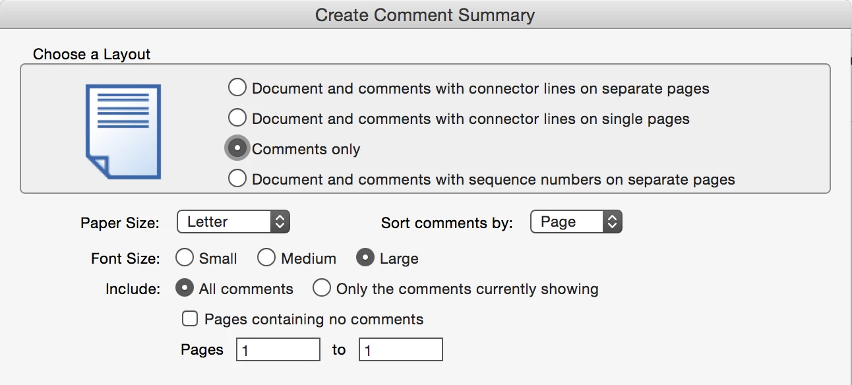Screen dimensions: 852x385
Task: Pick sequence numbers on separate pages layout
Action: click(x=237, y=179)
